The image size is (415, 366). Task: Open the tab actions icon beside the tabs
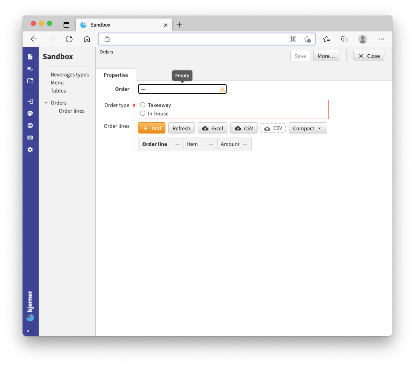coord(66,25)
